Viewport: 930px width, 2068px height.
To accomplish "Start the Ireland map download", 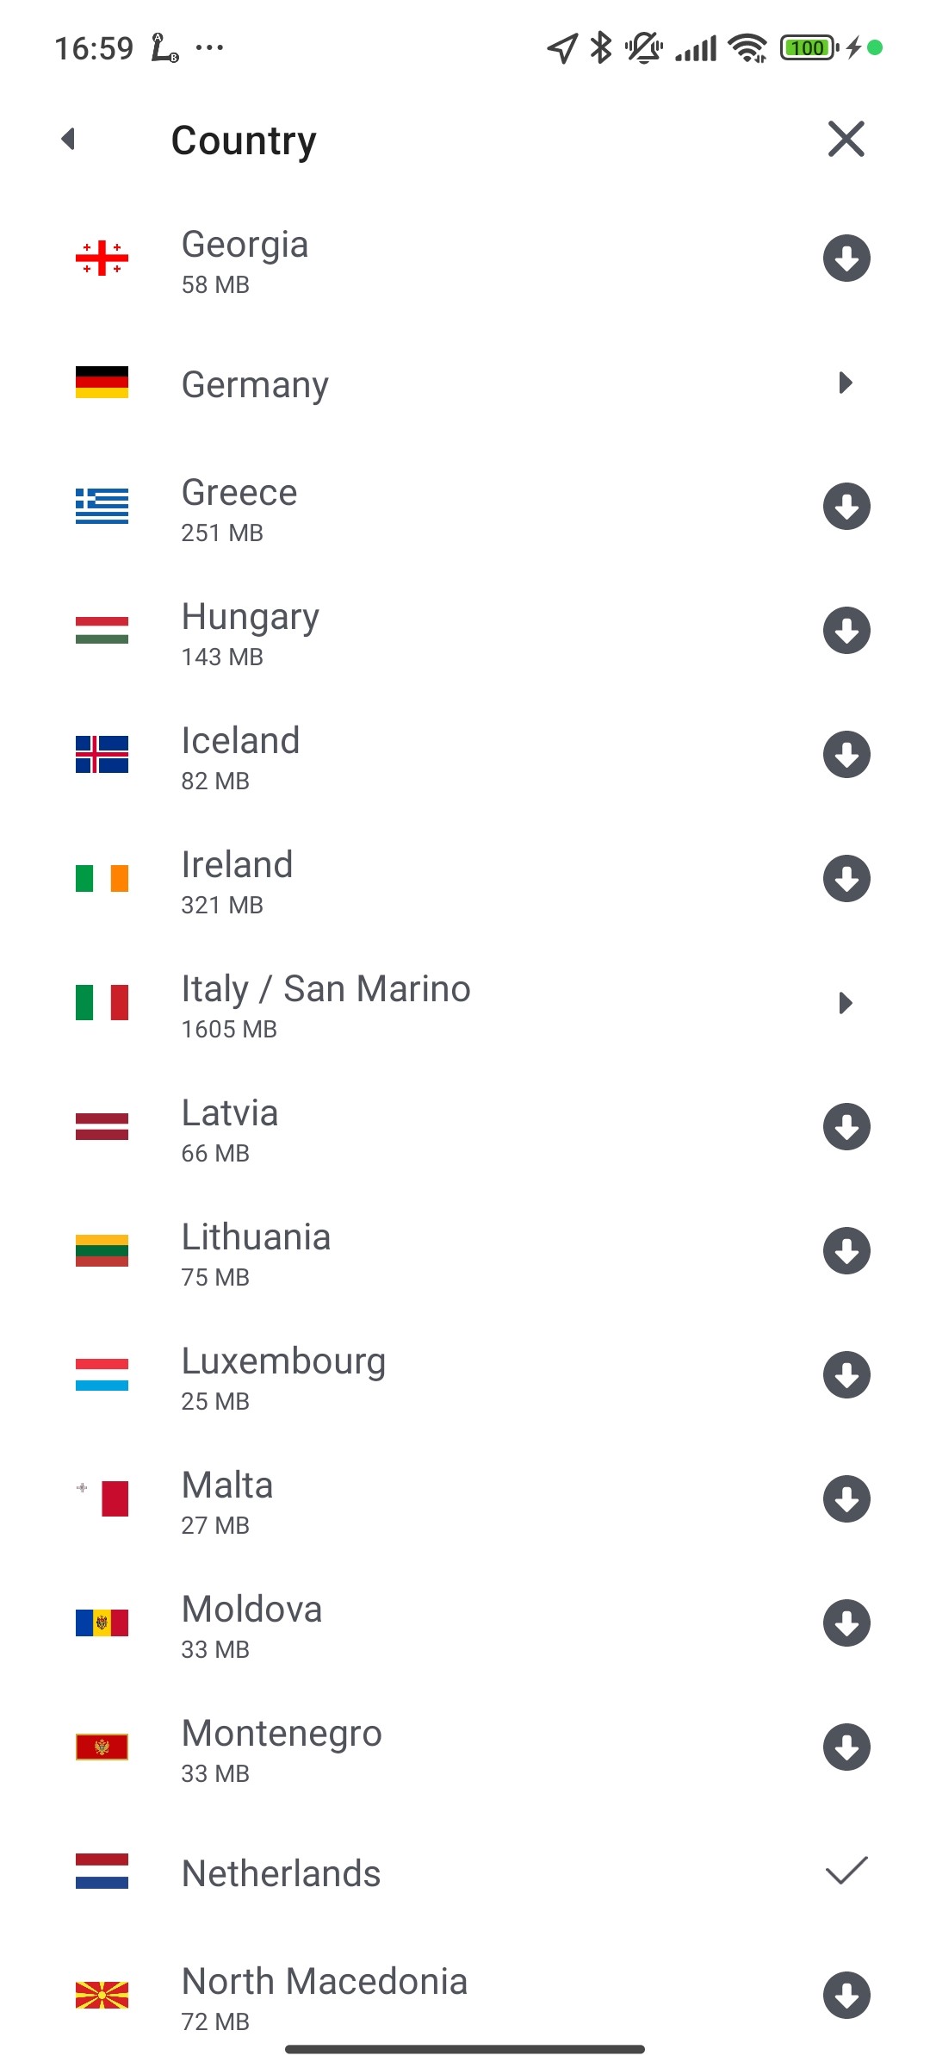I will (846, 879).
